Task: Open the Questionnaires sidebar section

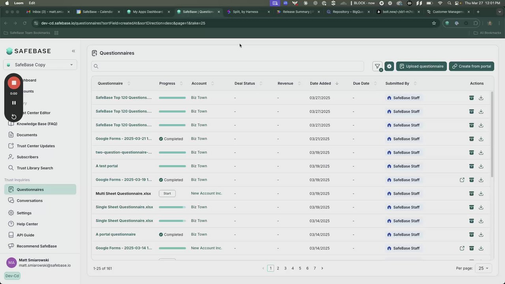Action: 40,190
